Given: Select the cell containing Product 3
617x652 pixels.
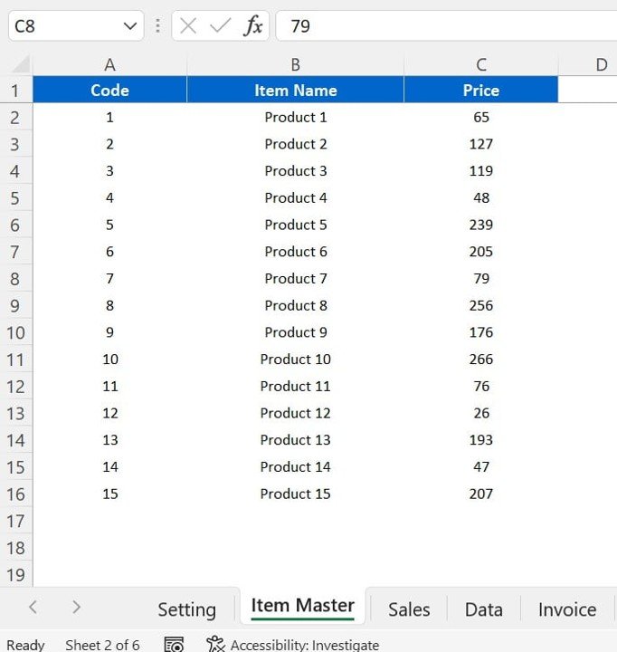Looking at the screenshot, I should coord(296,171).
